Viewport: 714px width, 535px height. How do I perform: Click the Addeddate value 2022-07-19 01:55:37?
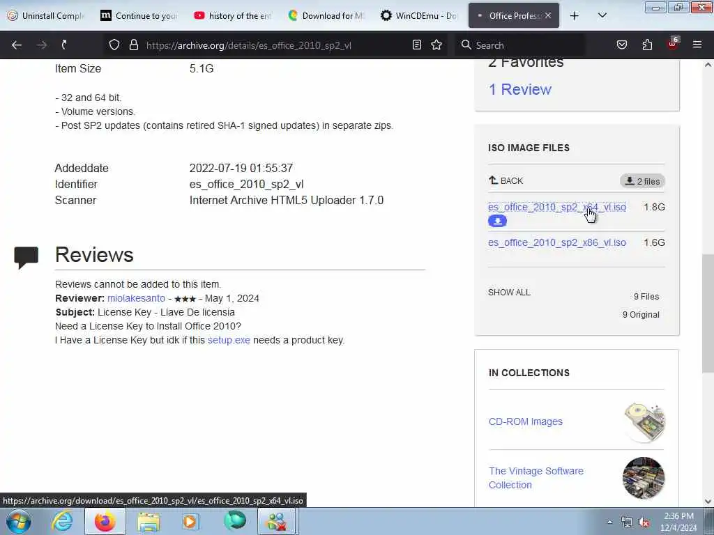coord(241,169)
